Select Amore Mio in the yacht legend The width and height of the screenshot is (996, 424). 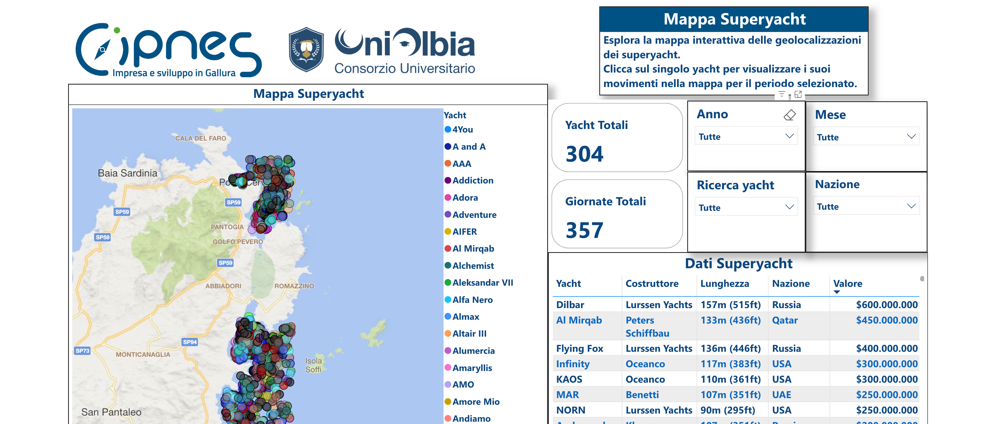coord(472,402)
